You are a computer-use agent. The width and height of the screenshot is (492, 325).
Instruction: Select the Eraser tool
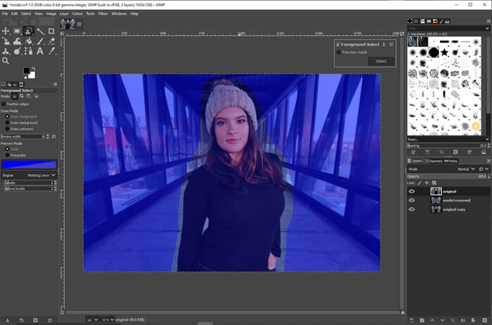(51, 41)
